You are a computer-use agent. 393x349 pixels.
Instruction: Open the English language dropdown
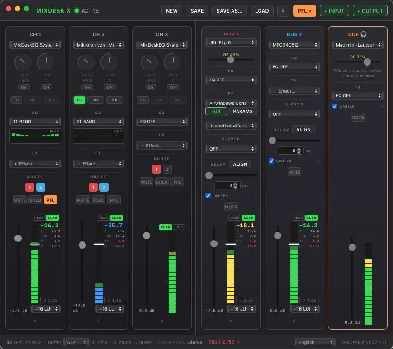pyautogui.click(x=315, y=342)
